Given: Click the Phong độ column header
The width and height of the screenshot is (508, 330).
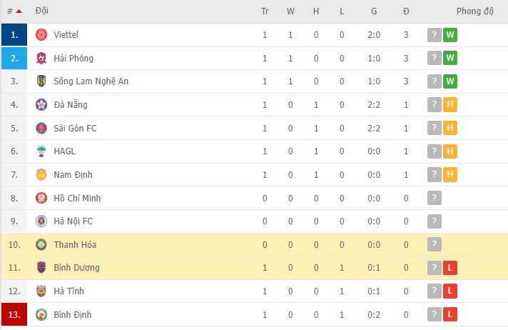Looking at the screenshot, I should (474, 11).
